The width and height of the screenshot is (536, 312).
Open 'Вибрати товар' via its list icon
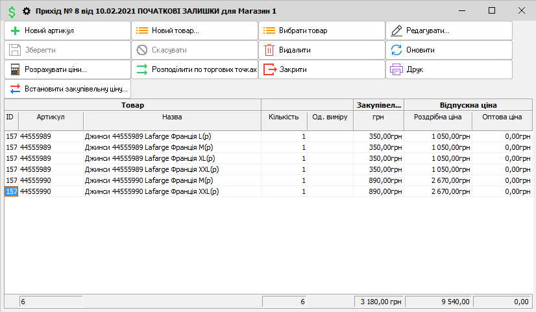pos(269,30)
